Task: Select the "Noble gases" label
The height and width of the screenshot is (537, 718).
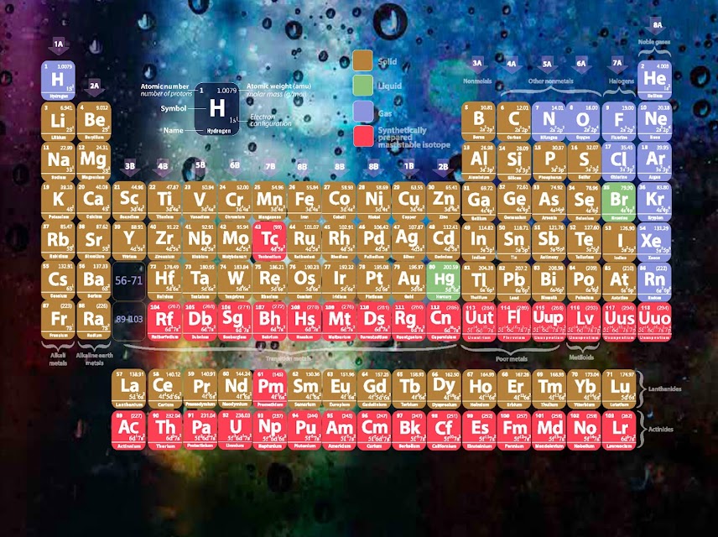Action: [x=654, y=42]
